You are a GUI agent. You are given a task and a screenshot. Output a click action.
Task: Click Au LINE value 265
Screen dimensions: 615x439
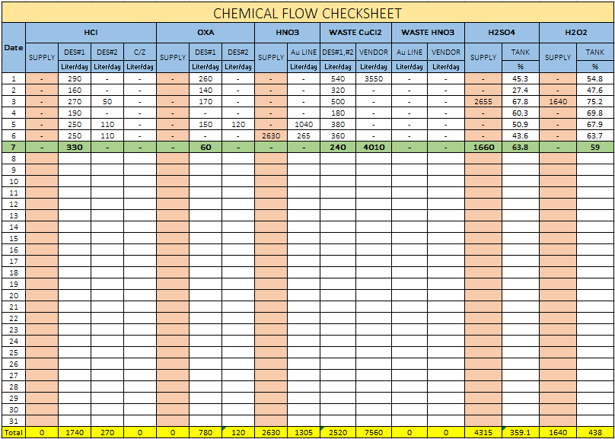(304, 136)
